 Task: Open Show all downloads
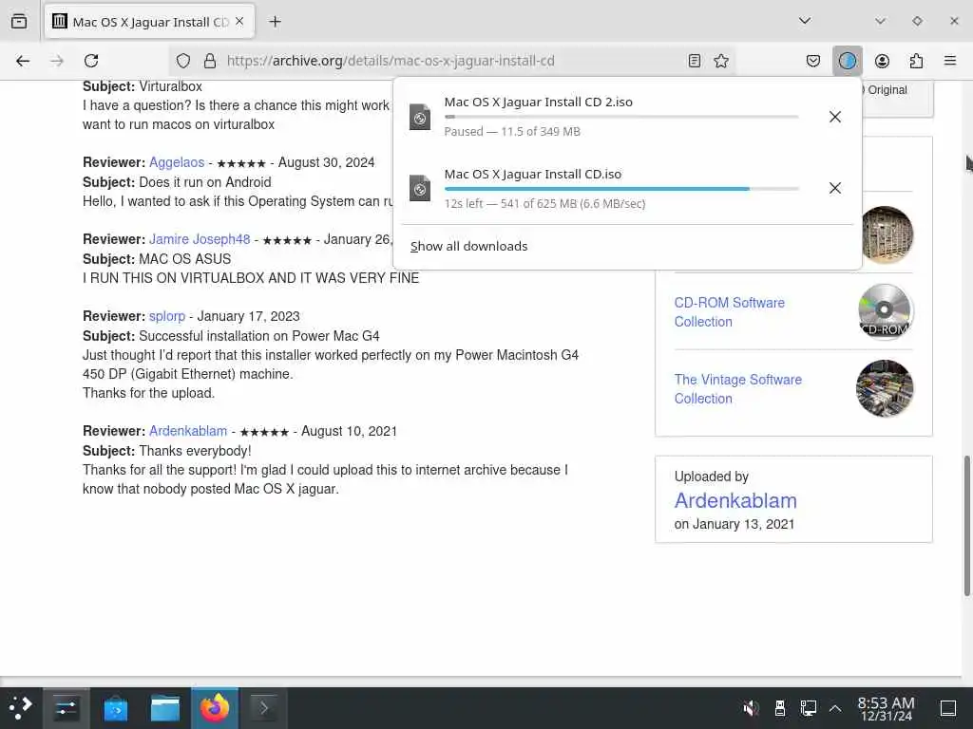pyautogui.click(x=469, y=246)
